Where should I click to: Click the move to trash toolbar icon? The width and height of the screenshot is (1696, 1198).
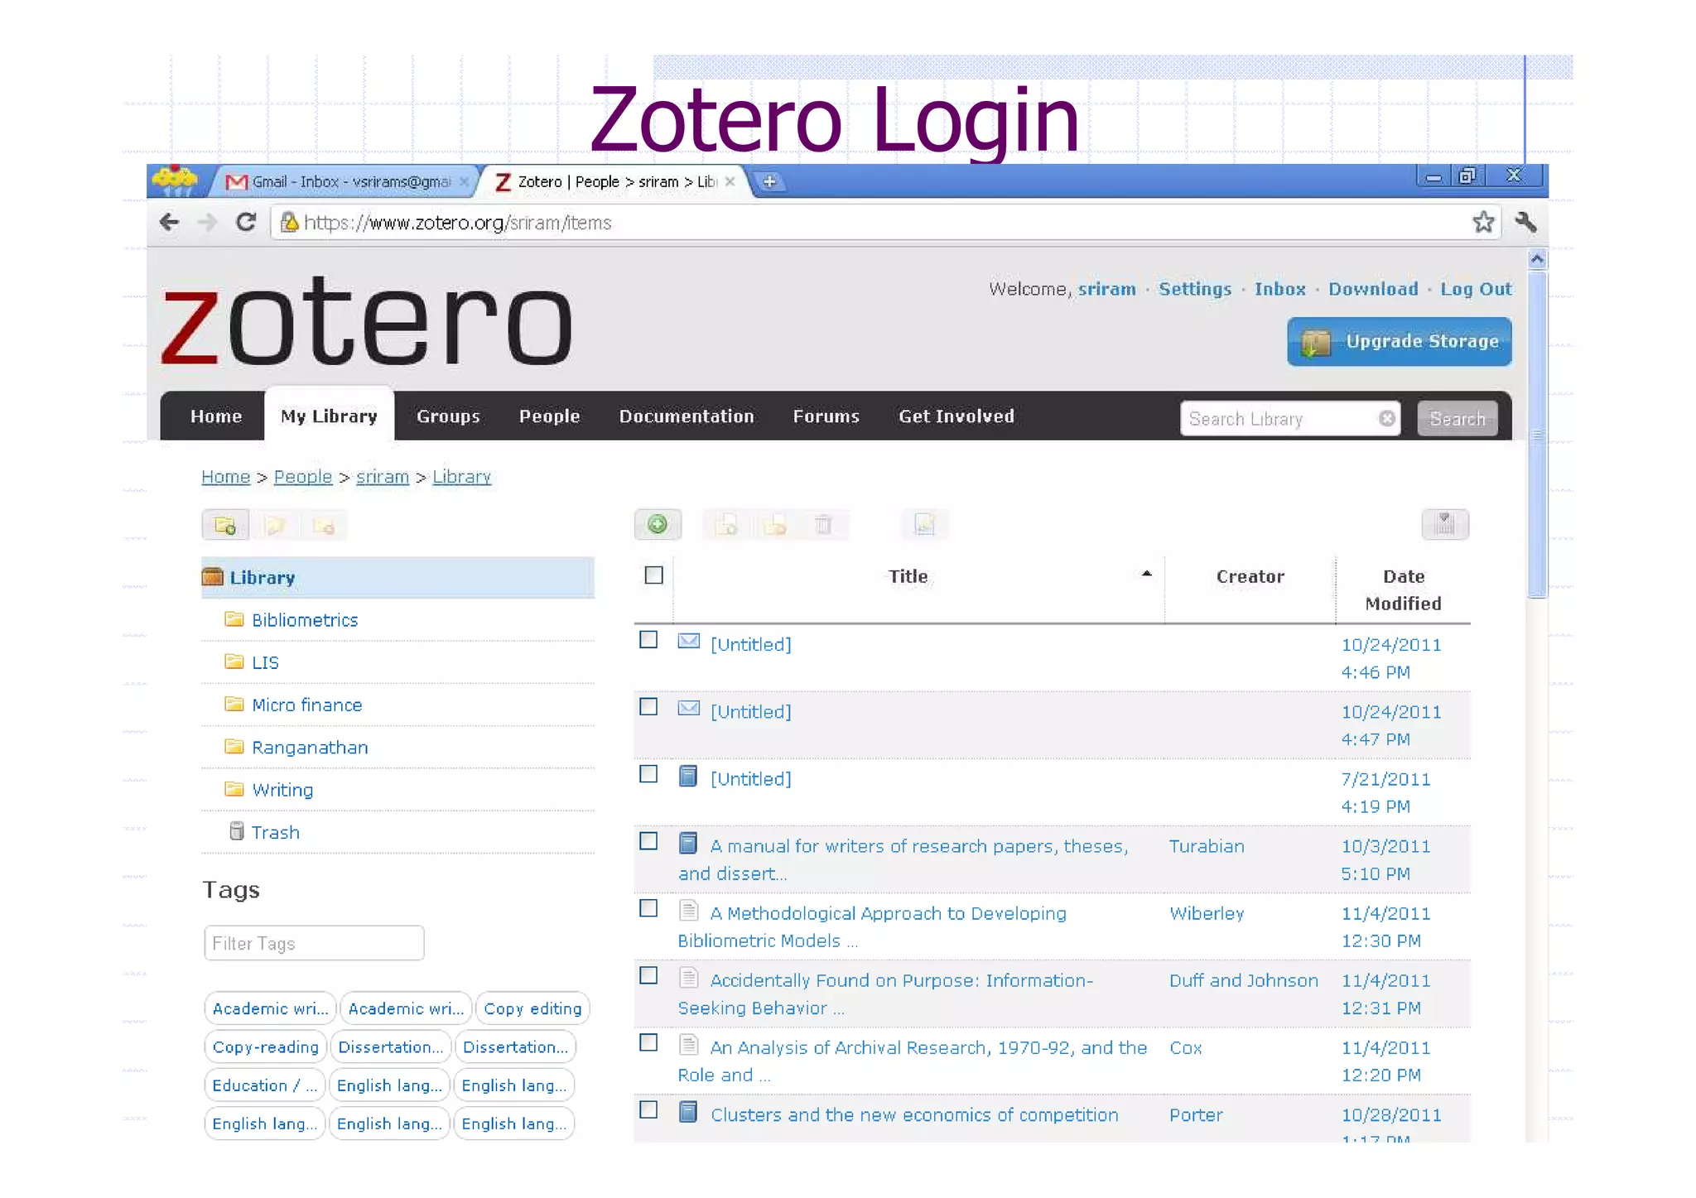823,525
